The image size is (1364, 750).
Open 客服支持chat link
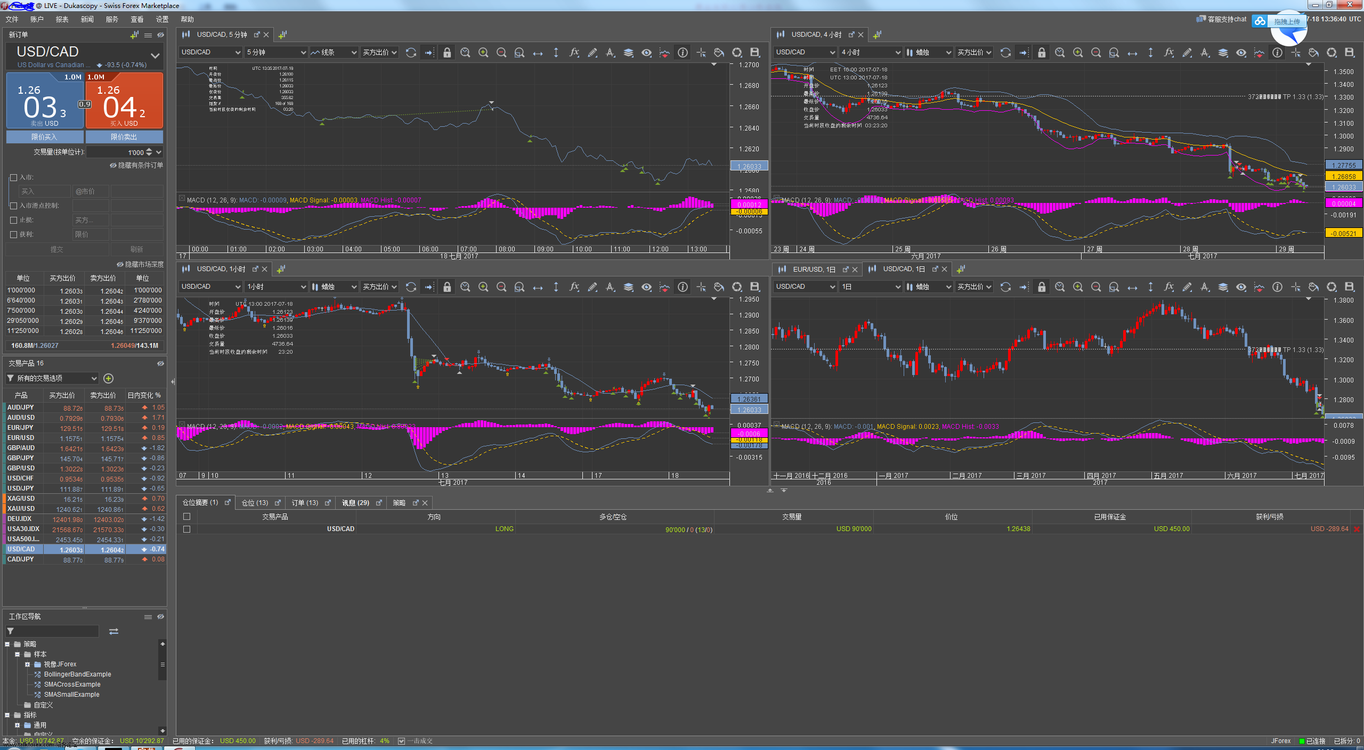point(1222,19)
